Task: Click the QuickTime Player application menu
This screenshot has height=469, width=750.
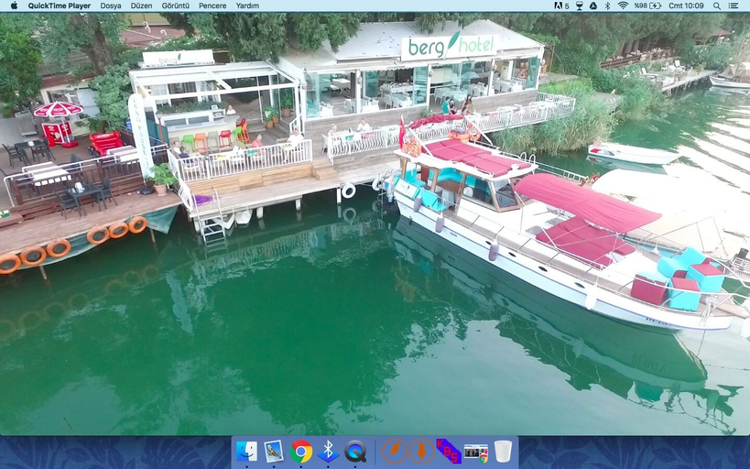Action: pos(60,5)
